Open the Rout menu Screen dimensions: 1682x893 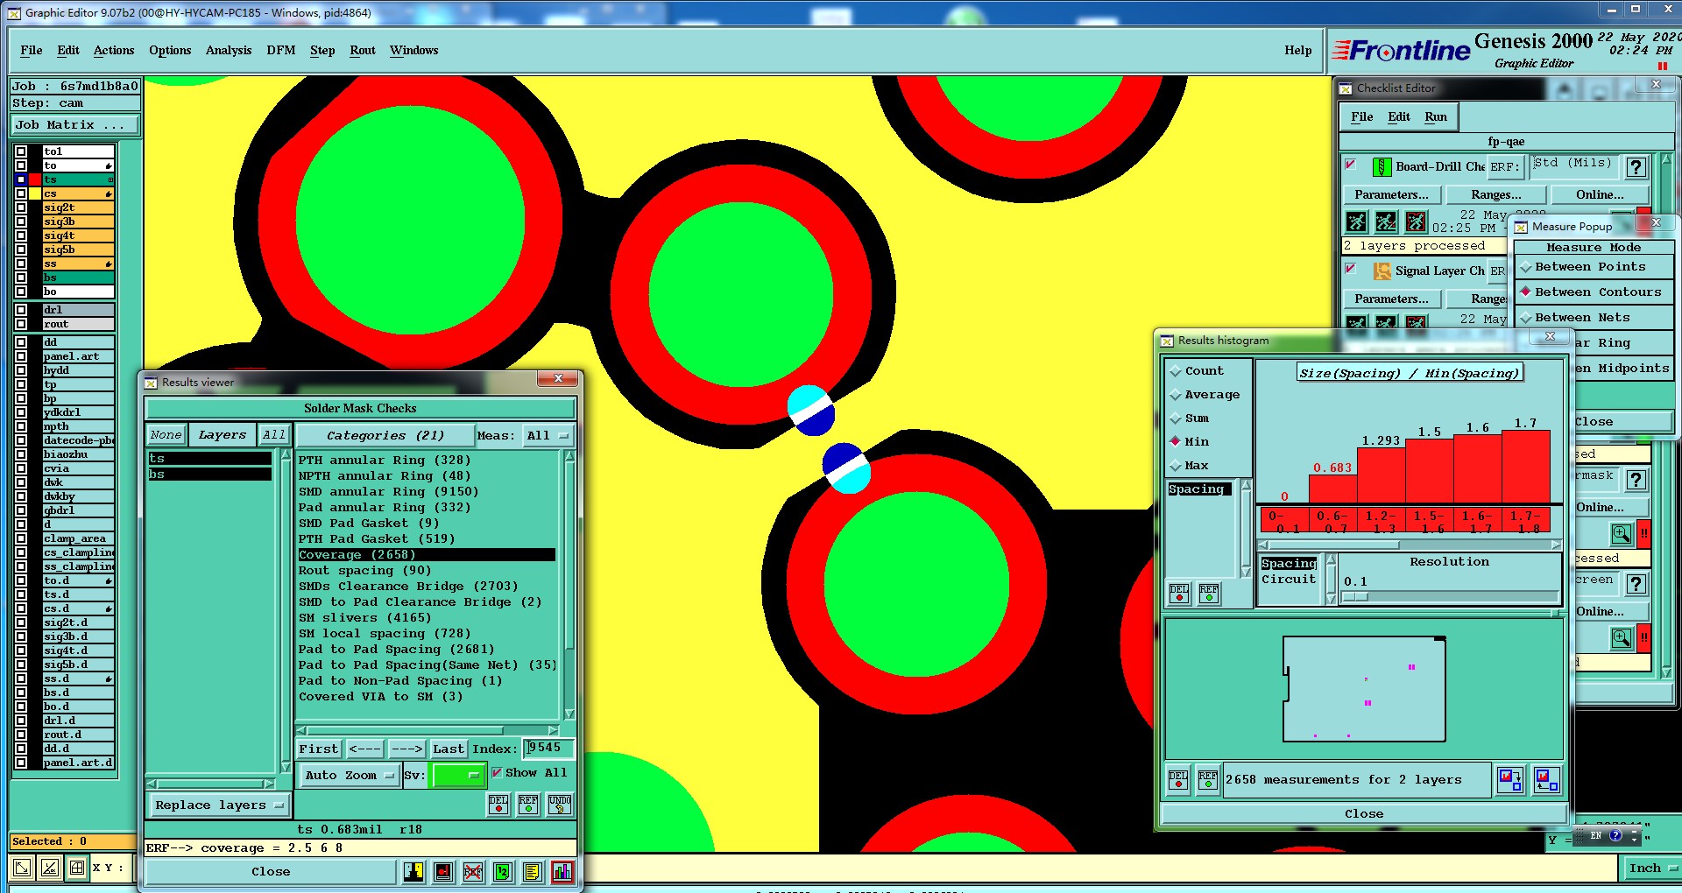(x=363, y=51)
